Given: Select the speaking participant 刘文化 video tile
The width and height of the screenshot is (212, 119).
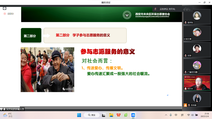Looking at the screenshot, I should pos(197,83).
